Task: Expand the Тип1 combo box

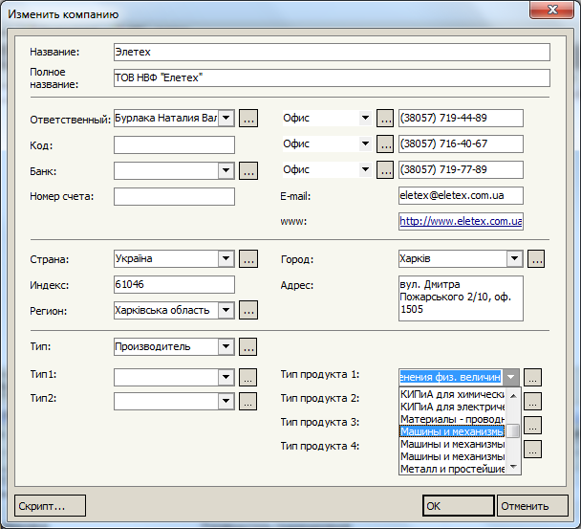Action: click(x=226, y=378)
